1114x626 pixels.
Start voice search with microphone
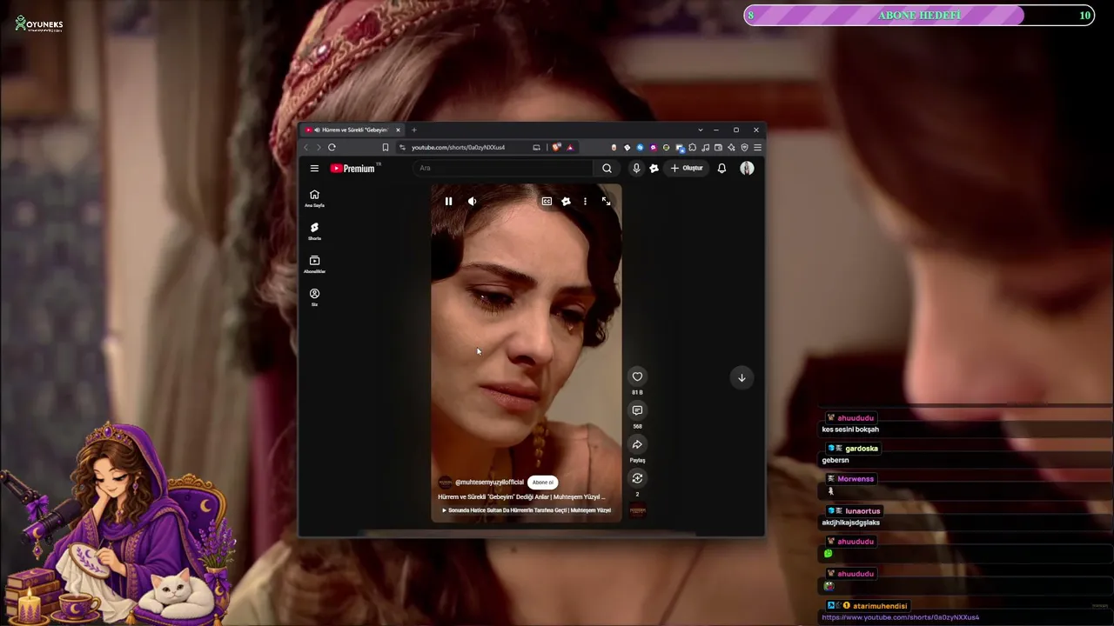636,169
